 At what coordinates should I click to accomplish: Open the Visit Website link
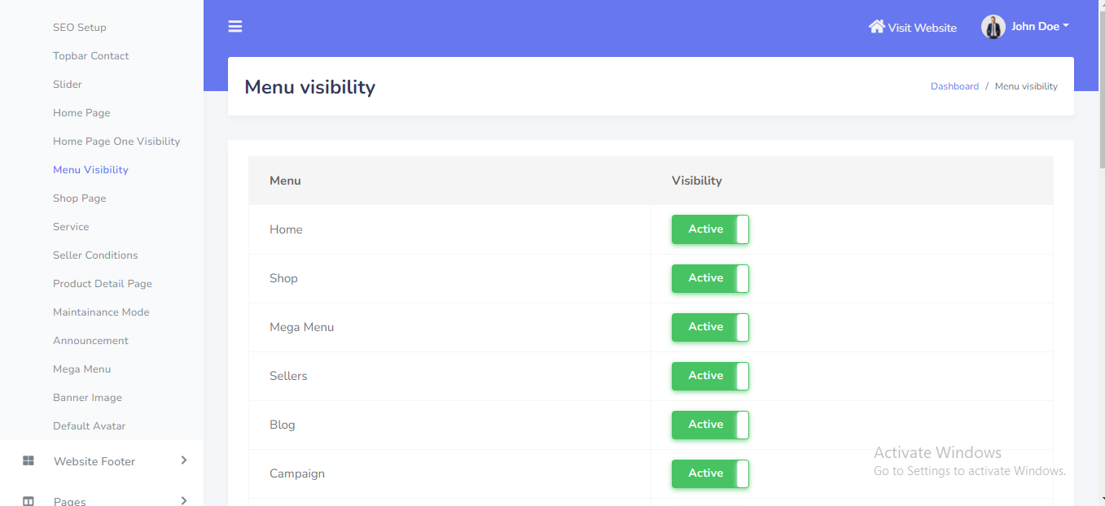pyautogui.click(x=922, y=28)
